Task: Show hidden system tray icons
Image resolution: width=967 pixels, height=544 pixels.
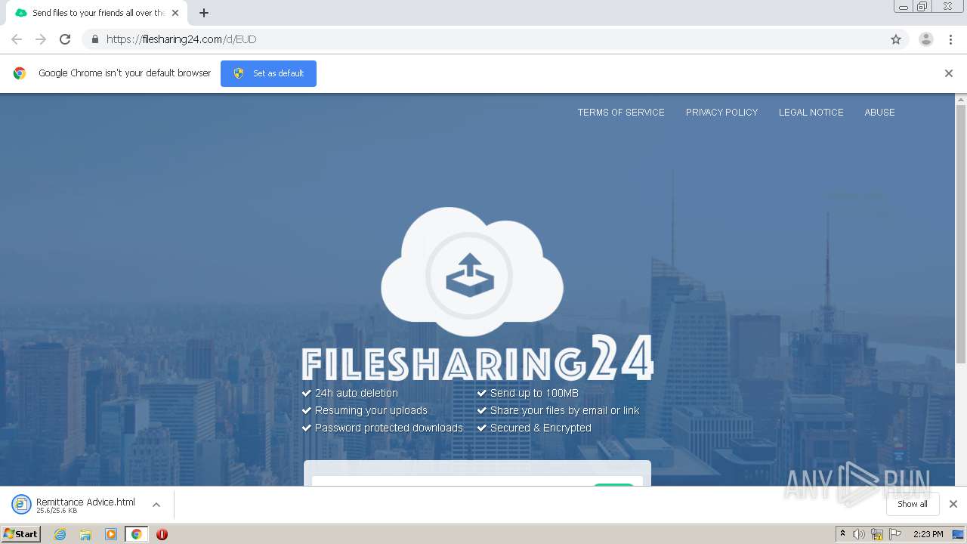Action: (842, 534)
